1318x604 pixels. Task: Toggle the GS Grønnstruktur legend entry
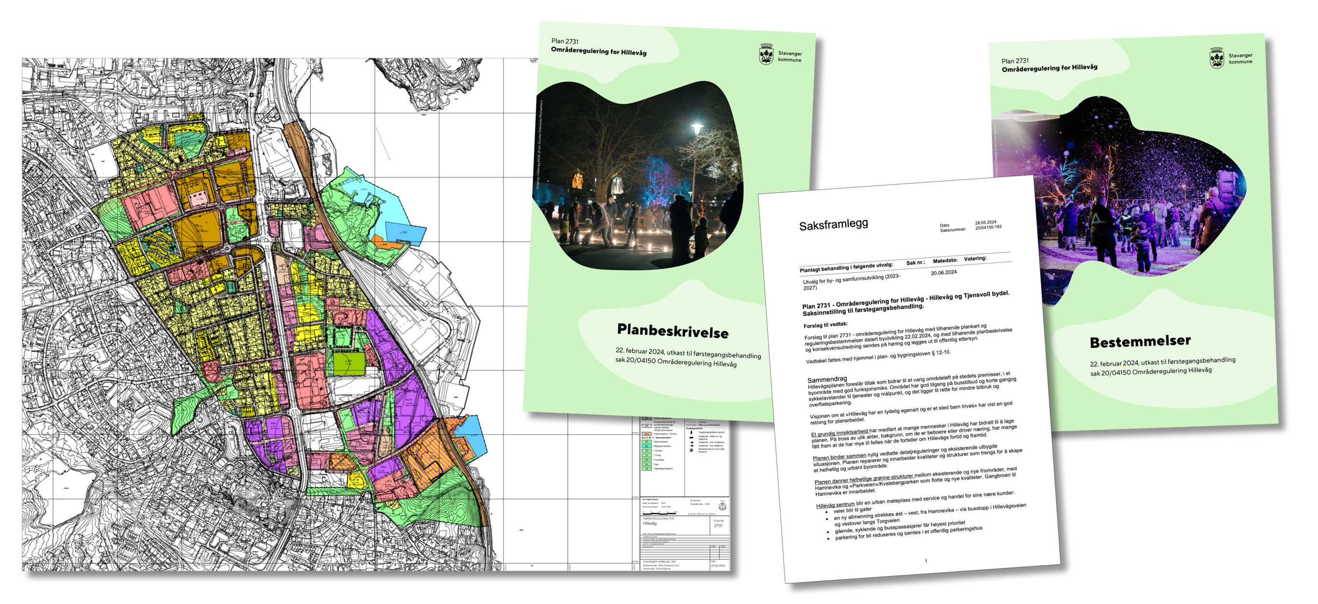point(647,442)
